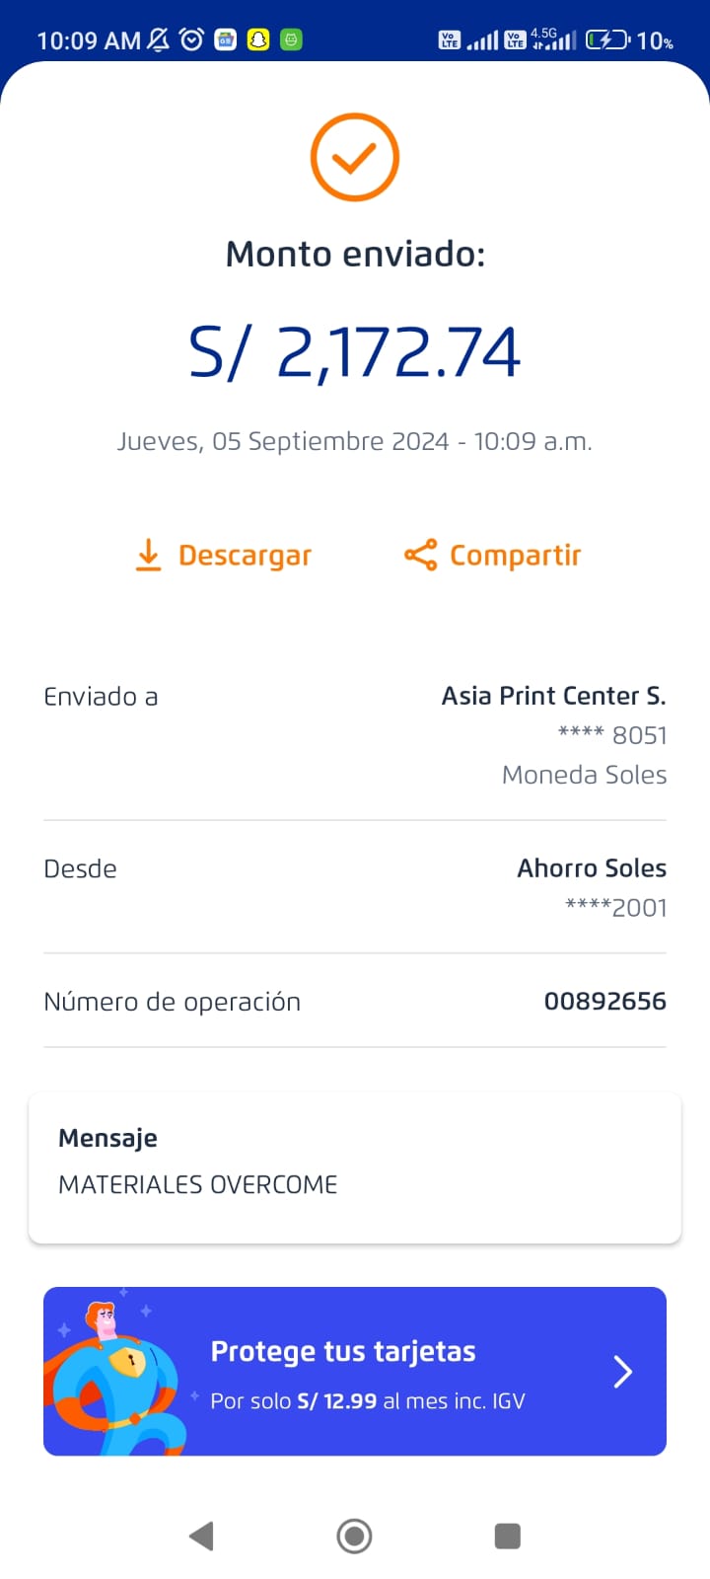Tap the operation number 00892656
This screenshot has width=710, height=1579.
click(x=604, y=1002)
